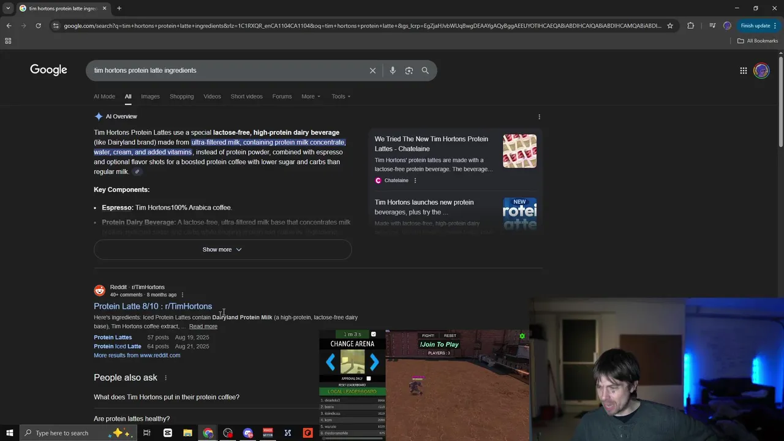Go back to the previous page
Screen dimensions: 784x441
9,26
